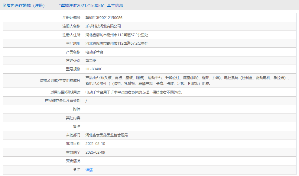The width and height of the screenshot is (299, 176).
Task: Select registrant name 乐孚科技河北有限公司
Action: pyautogui.click(x=103, y=26)
